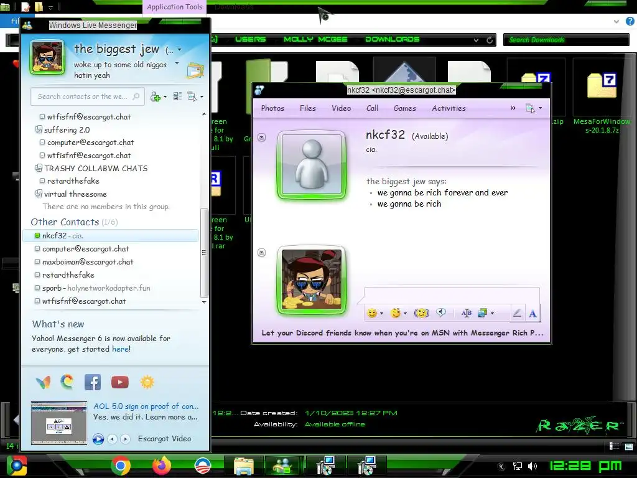Click the sun weather icon in Messenger

(x=147, y=382)
